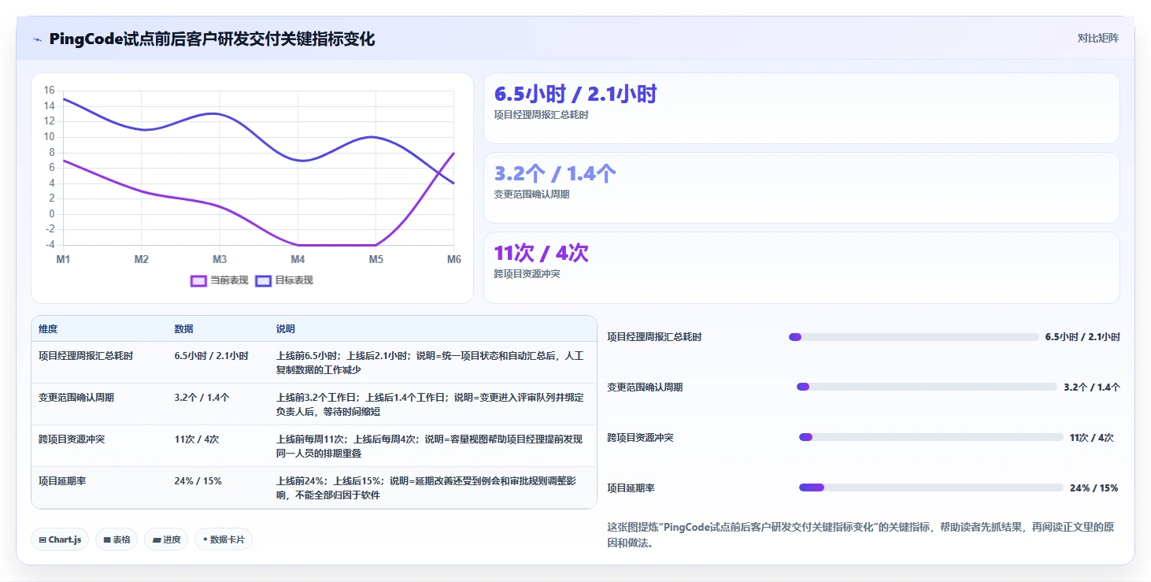Pick the M5 label under the chart
The width and height of the screenshot is (1151, 582).
pos(376,259)
